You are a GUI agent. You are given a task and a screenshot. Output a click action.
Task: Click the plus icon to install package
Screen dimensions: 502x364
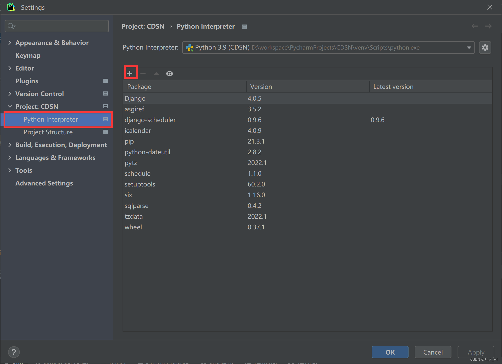click(x=130, y=74)
